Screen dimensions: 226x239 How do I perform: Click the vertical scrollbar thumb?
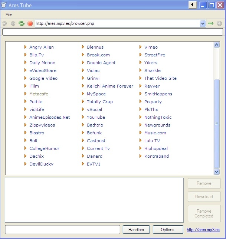(x=217, y=124)
